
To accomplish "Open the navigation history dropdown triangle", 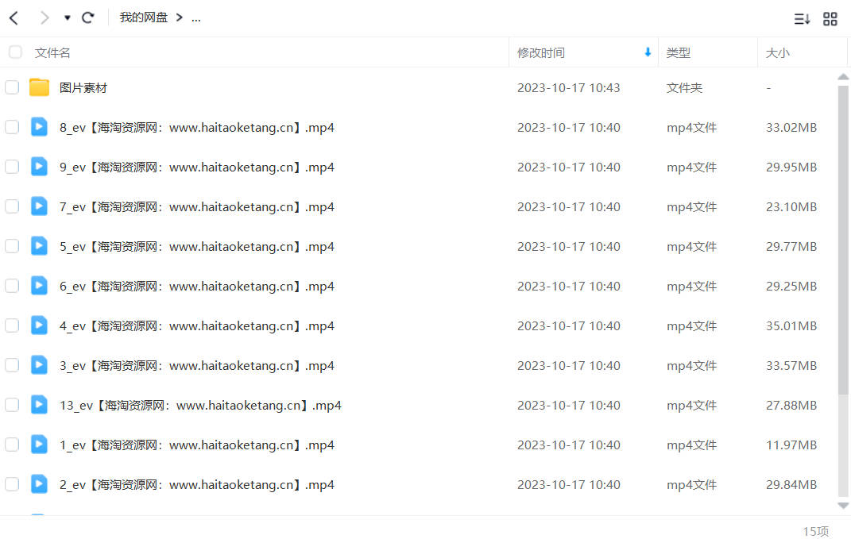I will coord(68,18).
